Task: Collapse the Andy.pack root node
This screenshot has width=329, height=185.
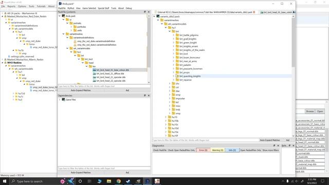Action: [60, 16]
